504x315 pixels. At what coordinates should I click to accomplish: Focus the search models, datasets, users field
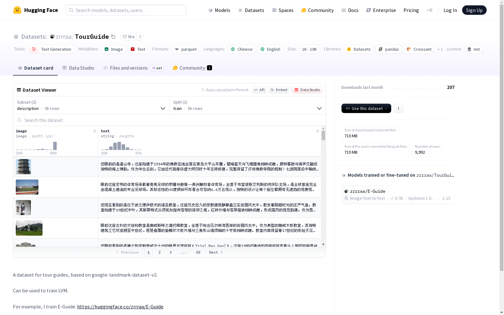point(126,10)
